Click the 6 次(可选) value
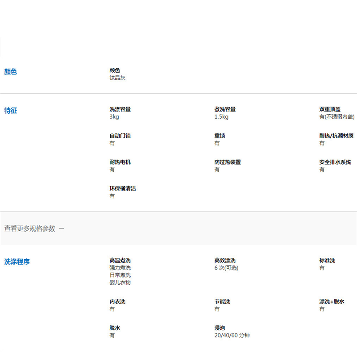Screen dimensions: 357x357 click(226, 268)
